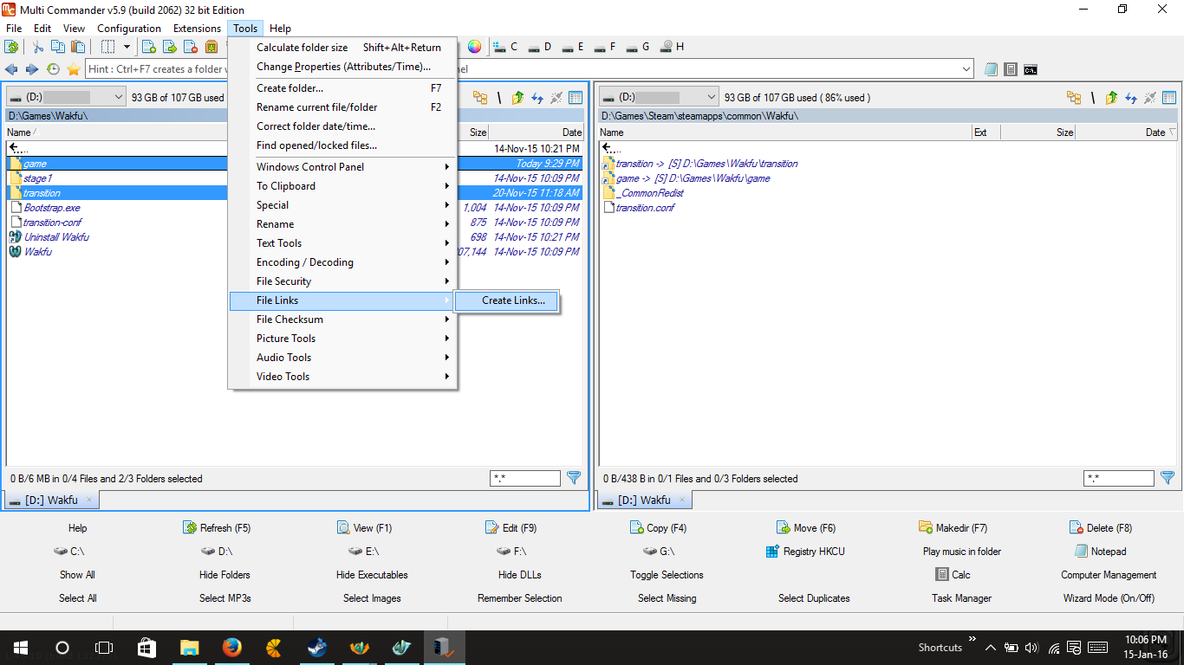Open the command prompt console icon
The width and height of the screenshot is (1184, 665).
pyautogui.click(x=1031, y=69)
